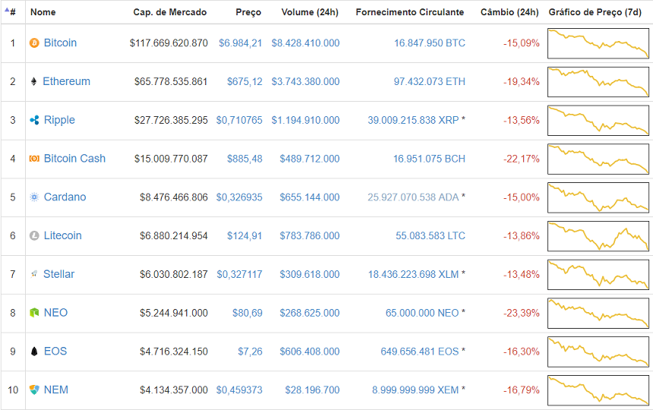
Task: Click Stellar volume $309.618.000
Action: coord(310,274)
